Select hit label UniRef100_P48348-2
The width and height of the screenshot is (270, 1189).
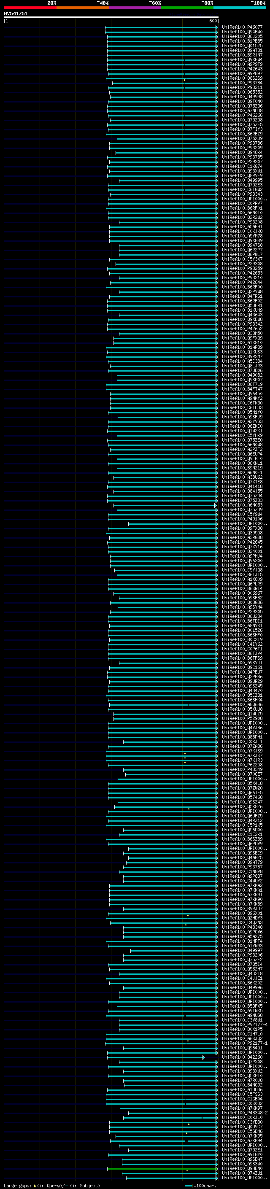coord(245,1113)
